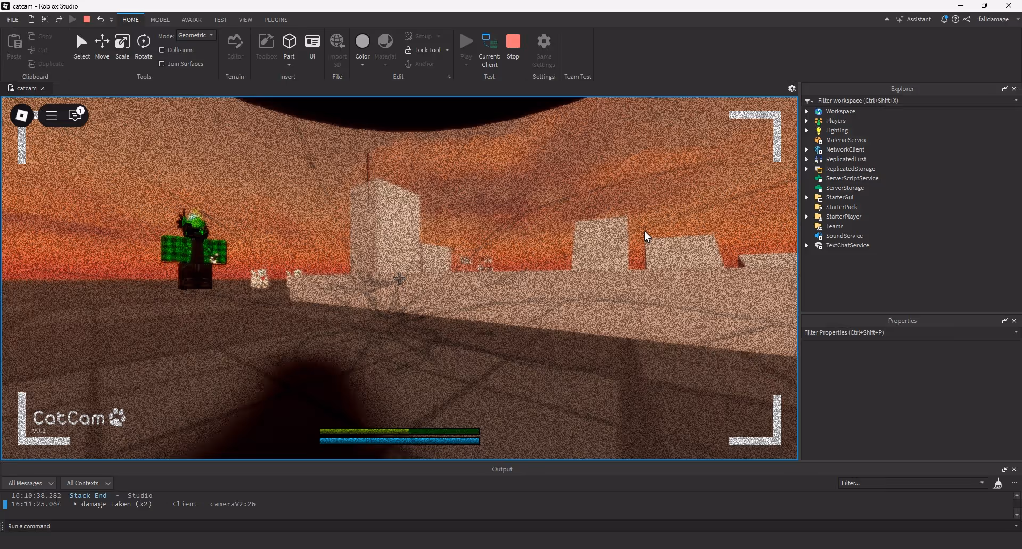This screenshot has height=549, width=1022.
Task: Open the Toolbox panel
Action: (x=266, y=46)
